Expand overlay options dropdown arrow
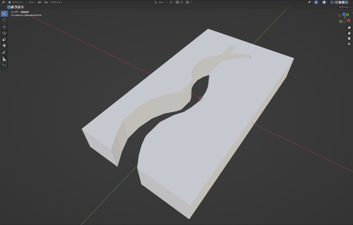Screen dimensions: 353x225 tap(327, 2)
